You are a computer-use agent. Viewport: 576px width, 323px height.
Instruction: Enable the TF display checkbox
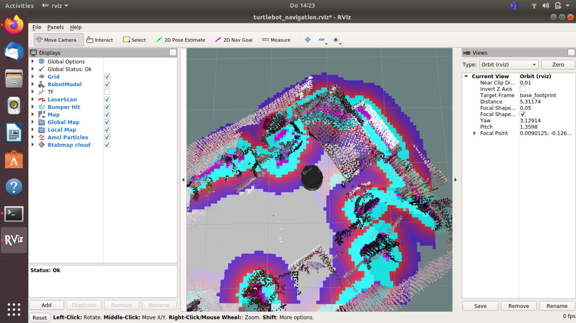pyautogui.click(x=107, y=92)
